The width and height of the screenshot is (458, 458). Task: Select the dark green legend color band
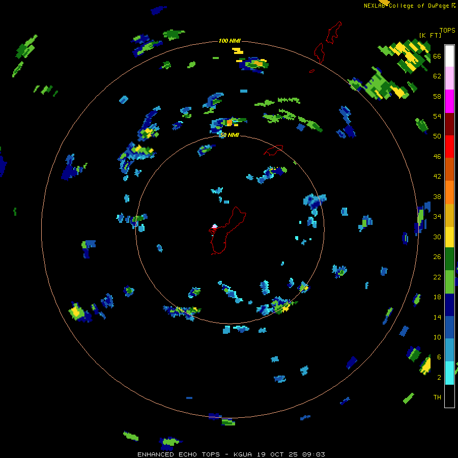449,259
